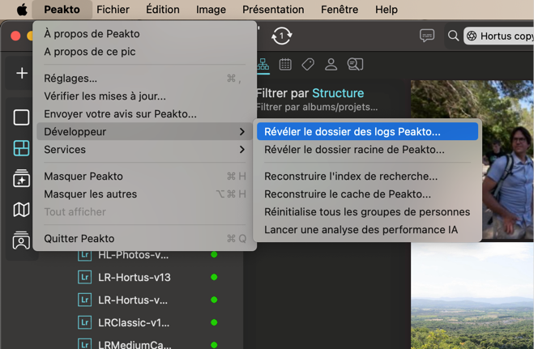The width and height of the screenshot is (534, 349).
Task: Open the Image menu
Action: click(211, 10)
